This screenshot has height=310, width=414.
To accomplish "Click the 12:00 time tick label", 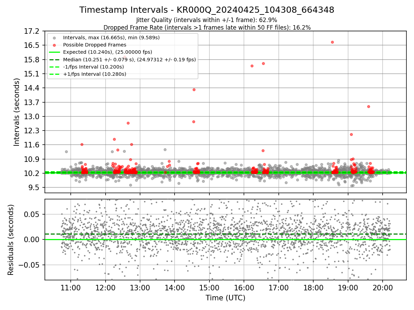I will (105, 289).
